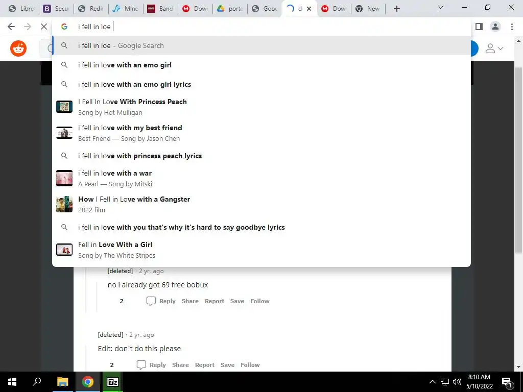Click Chrome icon on the taskbar
The image size is (523, 392).
(88, 382)
